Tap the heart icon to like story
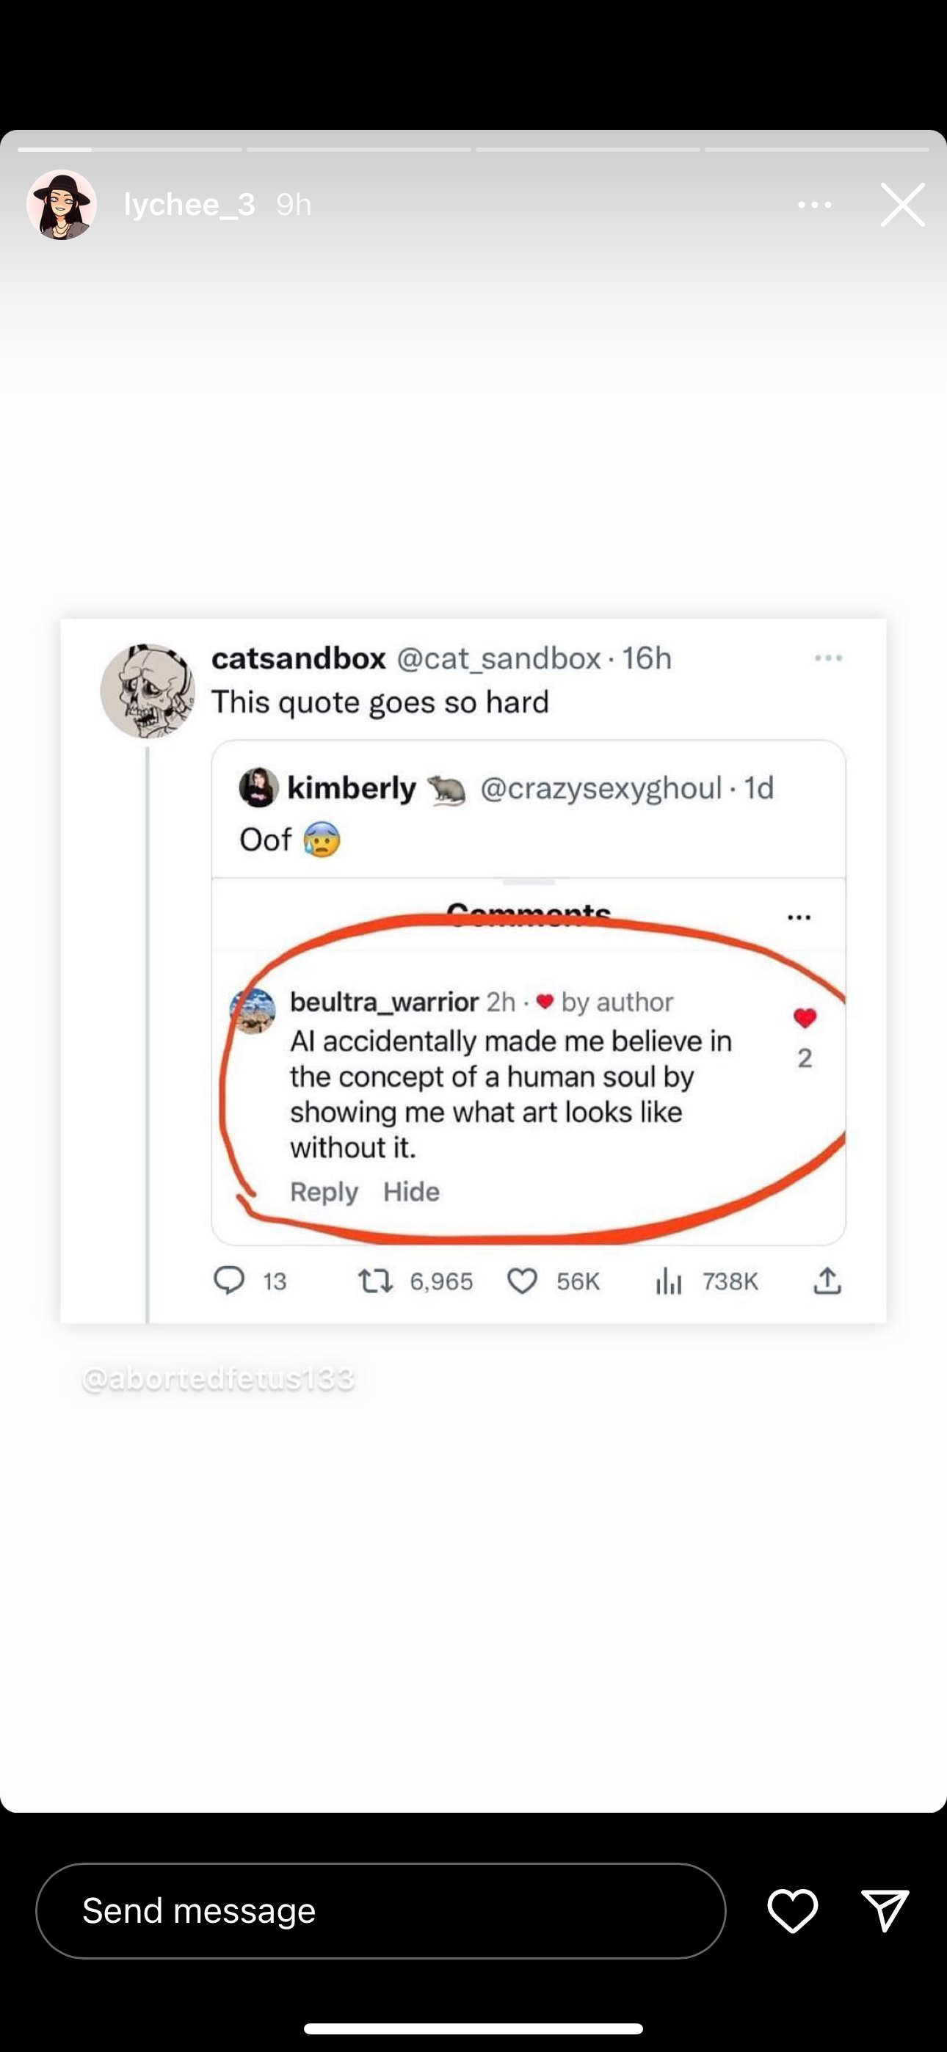The image size is (947, 2052). [792, 1910]
